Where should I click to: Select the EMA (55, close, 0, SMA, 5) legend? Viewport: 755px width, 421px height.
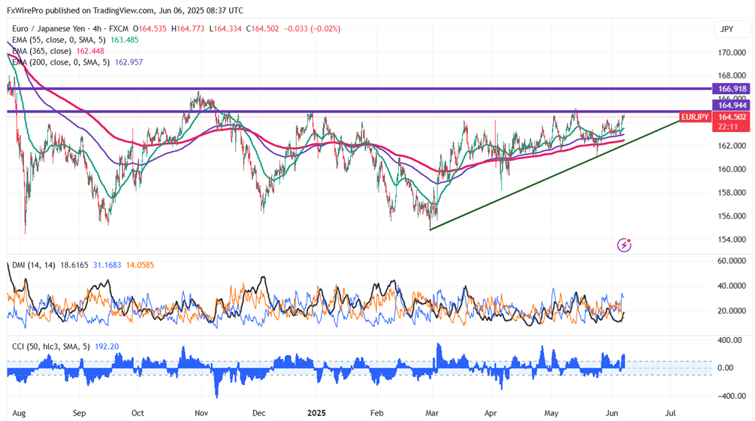(x=59, y=40)
